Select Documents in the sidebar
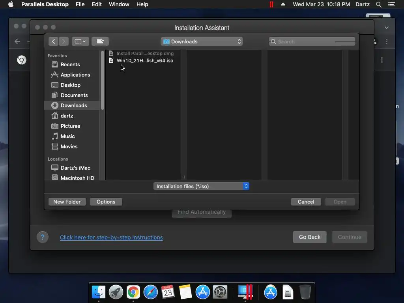This screenshot has height=303, width=404. 72,95
